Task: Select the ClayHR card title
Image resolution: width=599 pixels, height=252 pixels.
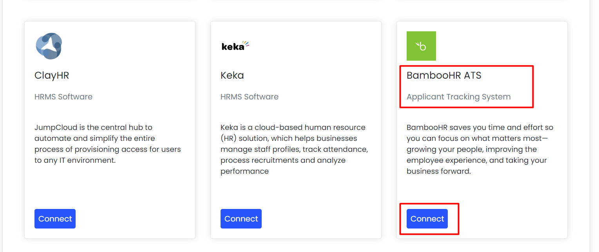Action: [52, 76]
